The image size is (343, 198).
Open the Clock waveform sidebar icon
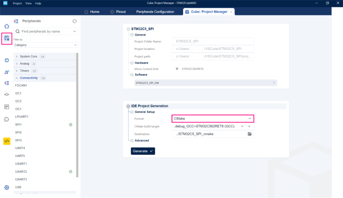point(7,72)
